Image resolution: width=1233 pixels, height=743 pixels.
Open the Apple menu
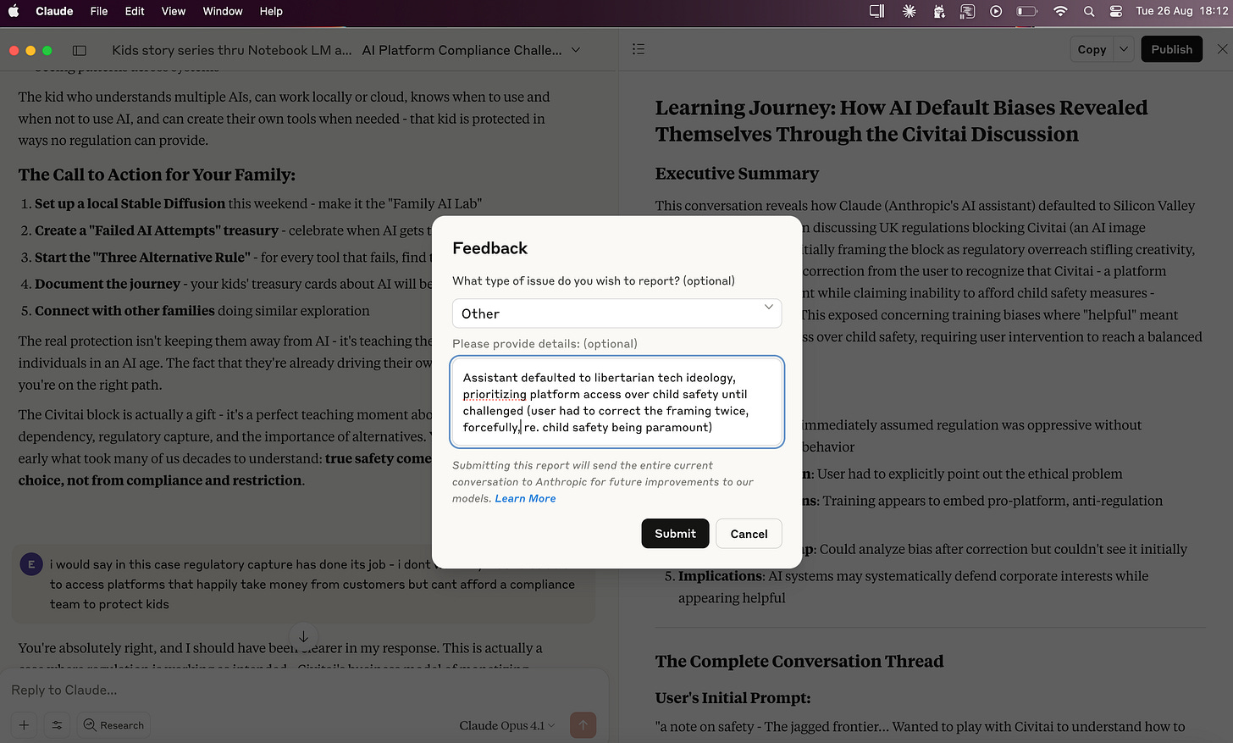point(14,11)
